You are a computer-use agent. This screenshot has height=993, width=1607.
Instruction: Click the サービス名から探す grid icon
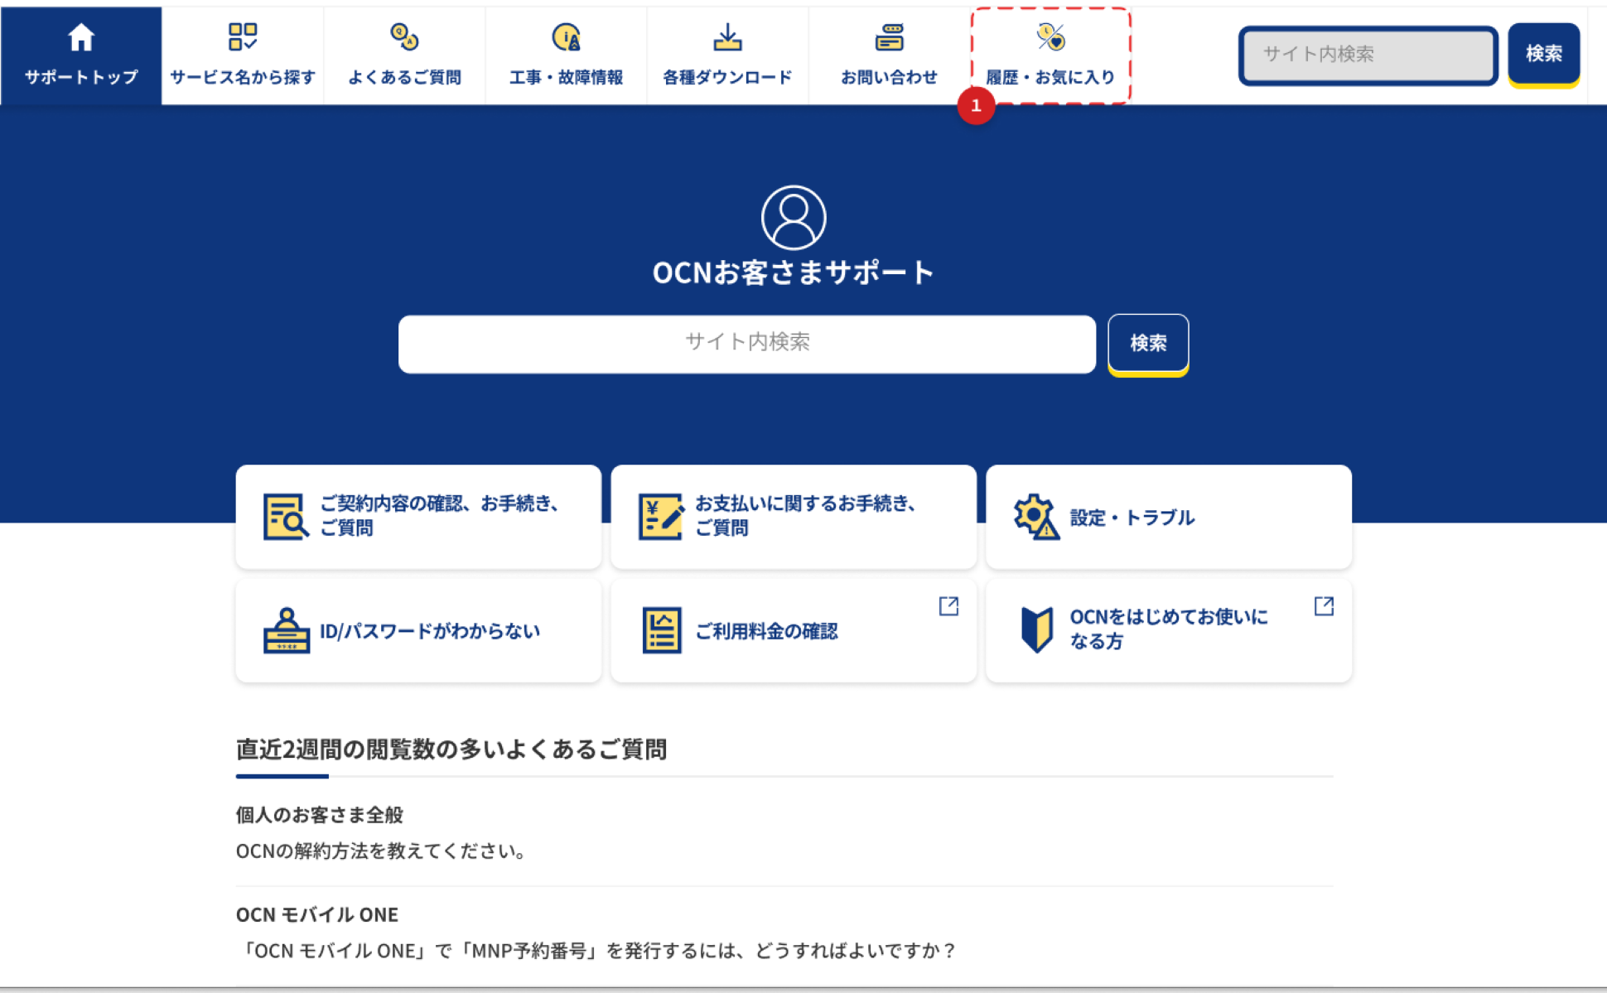(x=242, y=37)
